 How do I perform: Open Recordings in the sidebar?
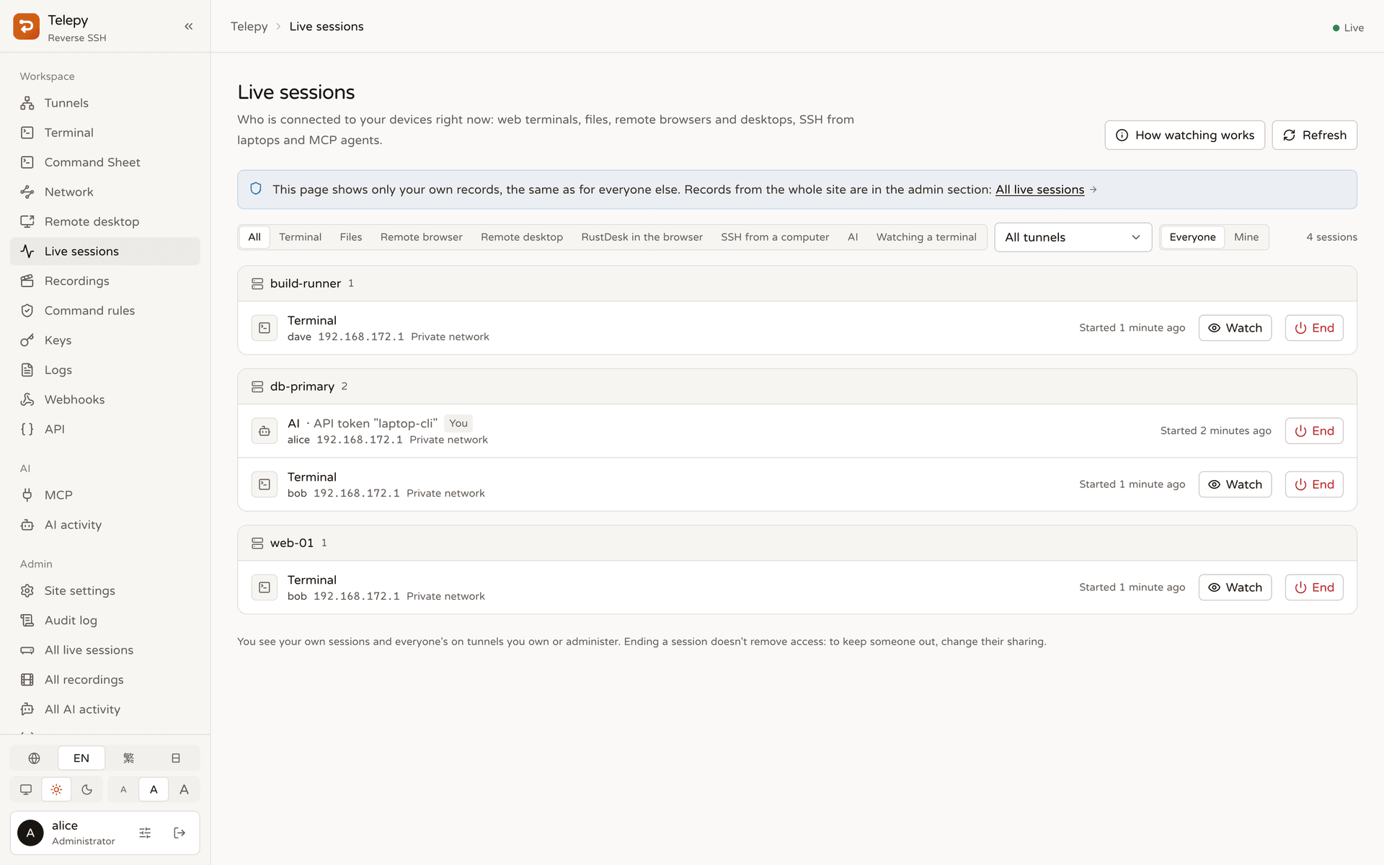(x=105, y=281)
